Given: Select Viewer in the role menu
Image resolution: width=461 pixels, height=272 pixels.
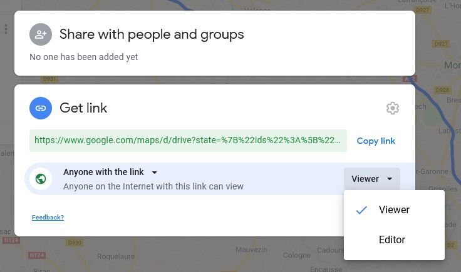Looking at the screenshot, I should (394, 210).
